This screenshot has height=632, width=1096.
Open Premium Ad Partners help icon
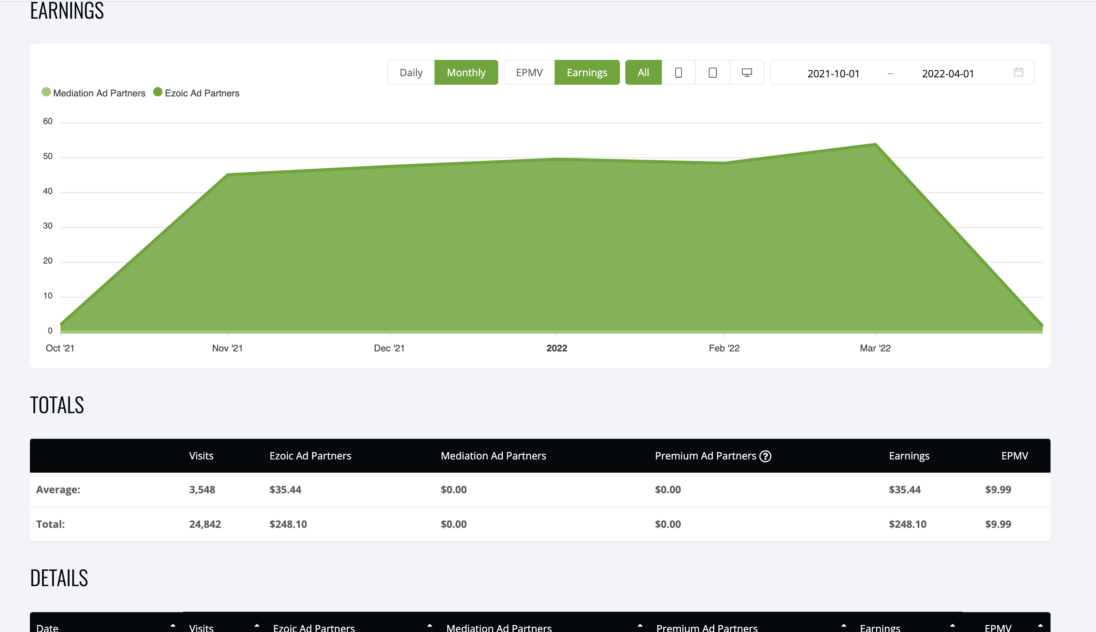point(765,456)
